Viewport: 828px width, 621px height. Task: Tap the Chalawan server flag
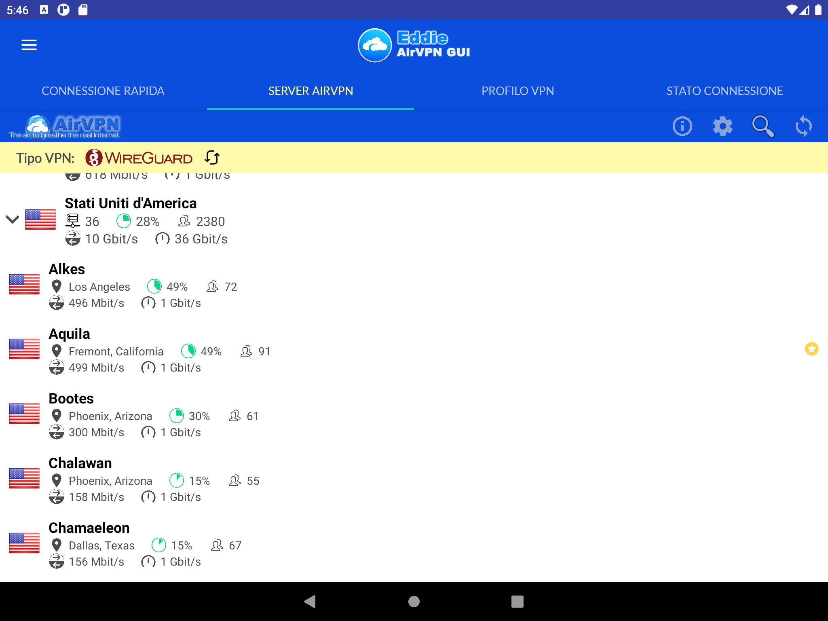[x=24, y=478]
